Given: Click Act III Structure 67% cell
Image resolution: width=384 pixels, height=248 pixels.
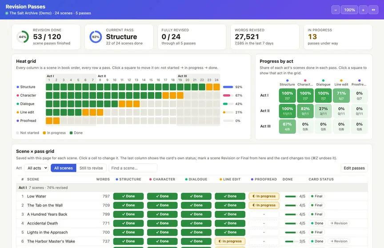Looking at the screenshot, I should click(x=287, y=127).
